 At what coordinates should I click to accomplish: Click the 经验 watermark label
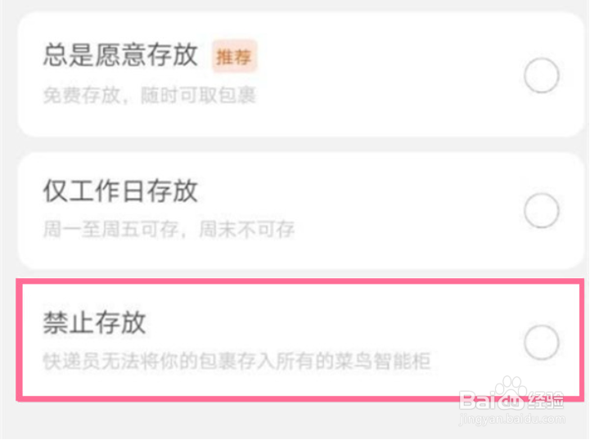[x=546, y=401]
